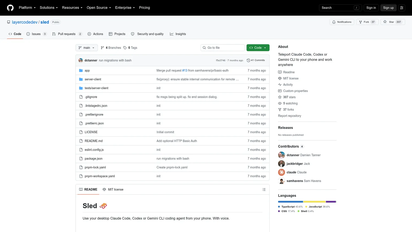Image resolution: width=412 pixels, height=232 pixels.
Task: Click the languages color bar TypeScript segment
Action: pos(290,202)
